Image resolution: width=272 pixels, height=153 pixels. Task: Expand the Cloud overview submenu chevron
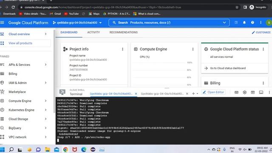click(45, 34)
